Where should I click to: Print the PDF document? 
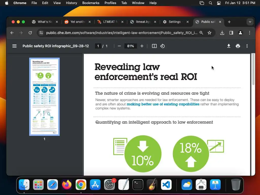pos(238,46)
